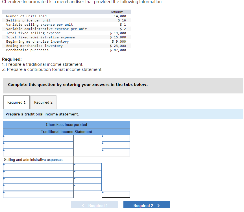Click first row amount field in right column
244x212 pixels.
116,138
